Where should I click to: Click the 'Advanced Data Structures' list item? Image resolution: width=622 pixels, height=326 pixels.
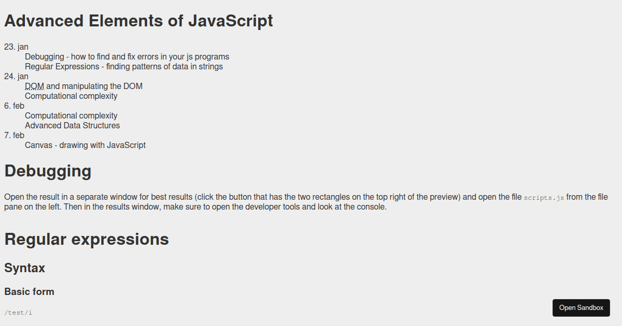(x=72, y=126)
